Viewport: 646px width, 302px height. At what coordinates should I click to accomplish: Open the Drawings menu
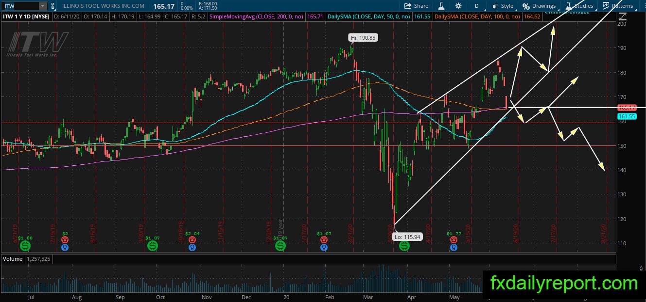(539, 6)
